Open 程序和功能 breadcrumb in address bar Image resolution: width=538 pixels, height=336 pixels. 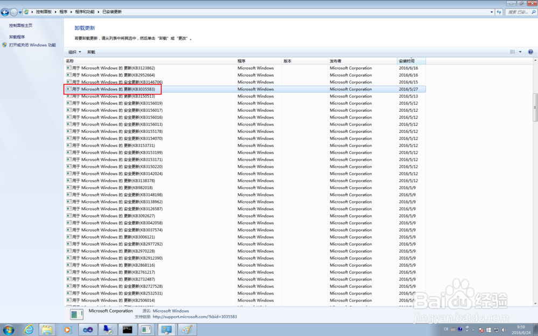tap(85, 12)
